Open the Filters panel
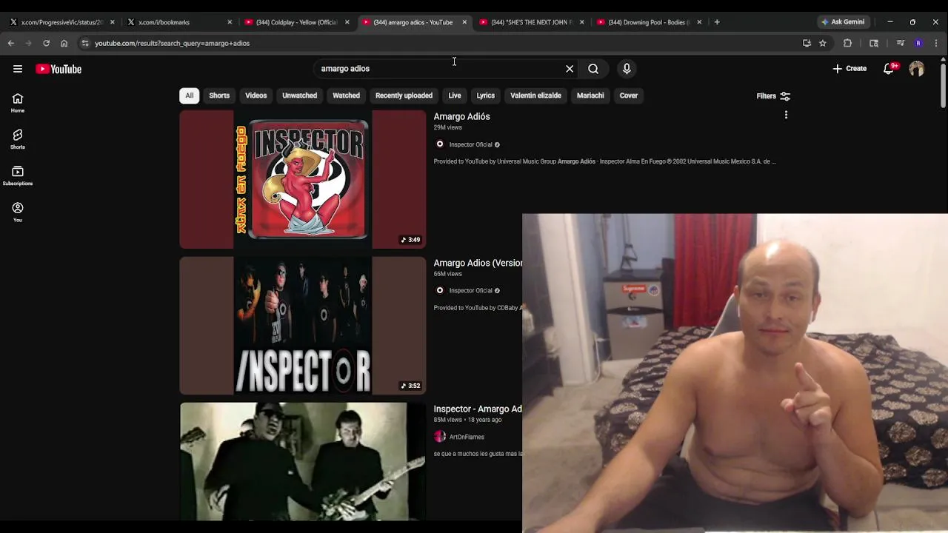Image resolution: width=948 pixels, height=533 pixels. pos(773,96)
